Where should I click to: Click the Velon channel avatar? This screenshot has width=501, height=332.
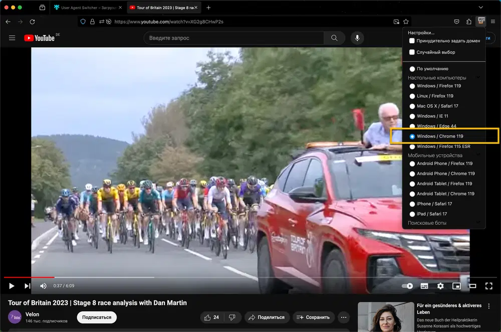tap(15, 317)
